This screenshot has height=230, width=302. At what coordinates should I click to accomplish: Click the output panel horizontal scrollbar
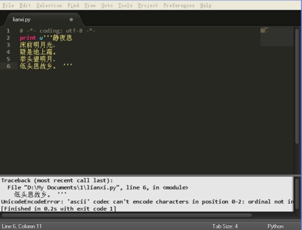coord(127,215)
